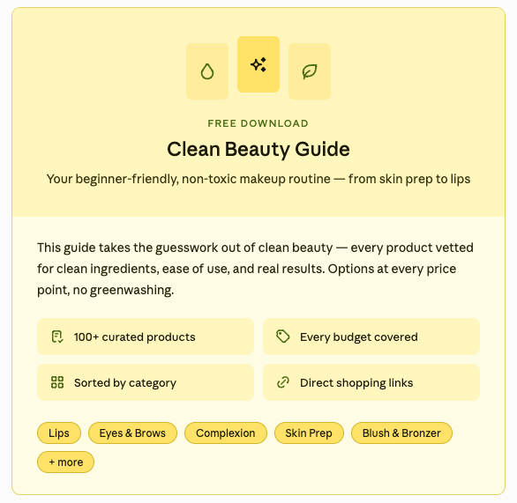Choose the Skin Prep tag
Image resolution: width=517 pixels, height=503 pixels.
click(309, 433)
